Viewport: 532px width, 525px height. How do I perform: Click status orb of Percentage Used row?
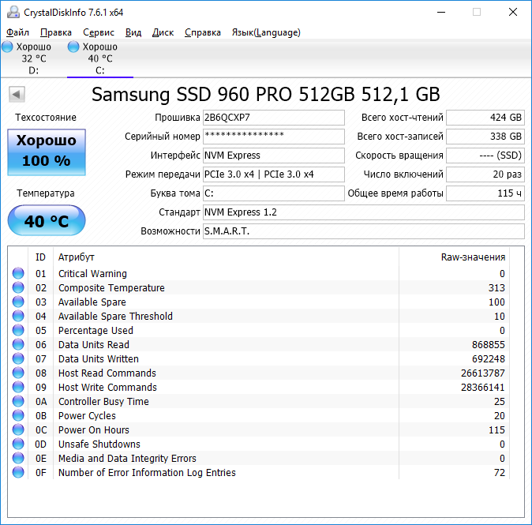pyautogui.click(x=18, y=330)
